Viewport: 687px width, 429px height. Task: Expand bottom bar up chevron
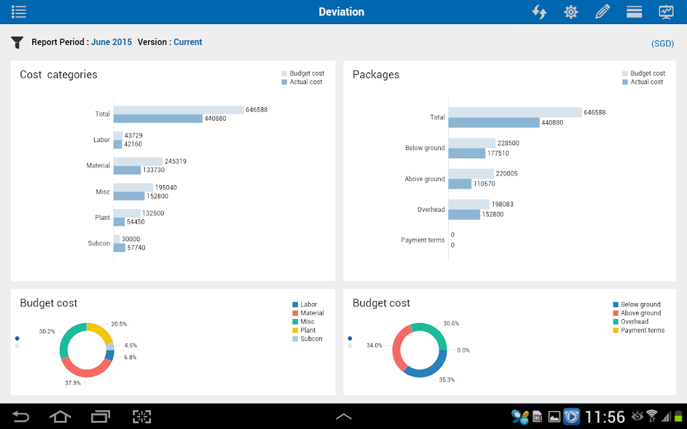pyautogui.click(x=343, y=417)
